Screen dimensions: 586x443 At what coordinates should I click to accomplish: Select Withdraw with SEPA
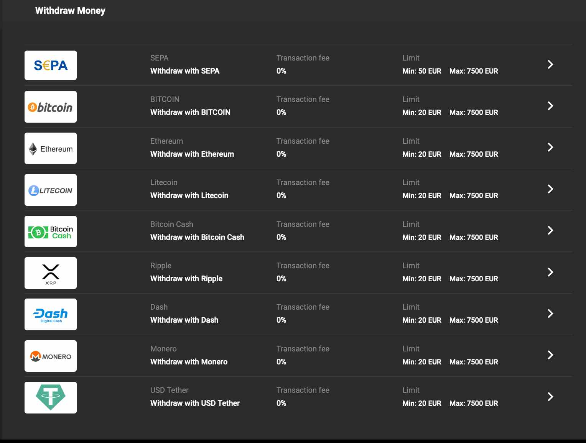[185, 71]
